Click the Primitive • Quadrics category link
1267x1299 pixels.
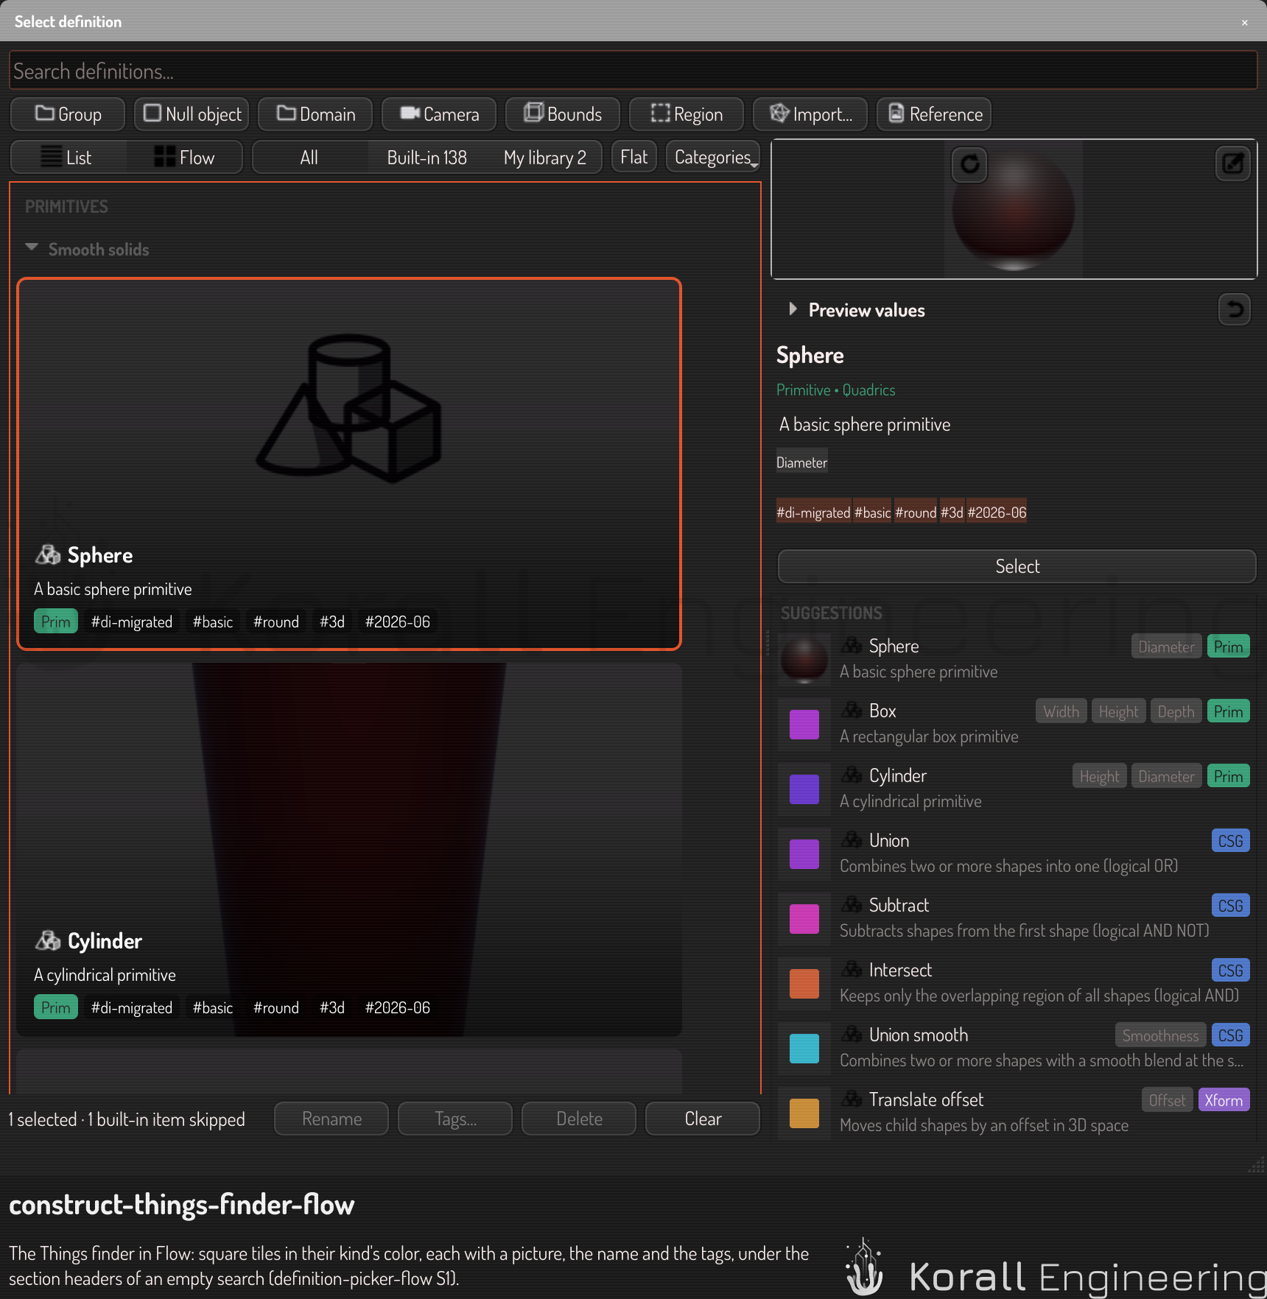pos(835,390)
